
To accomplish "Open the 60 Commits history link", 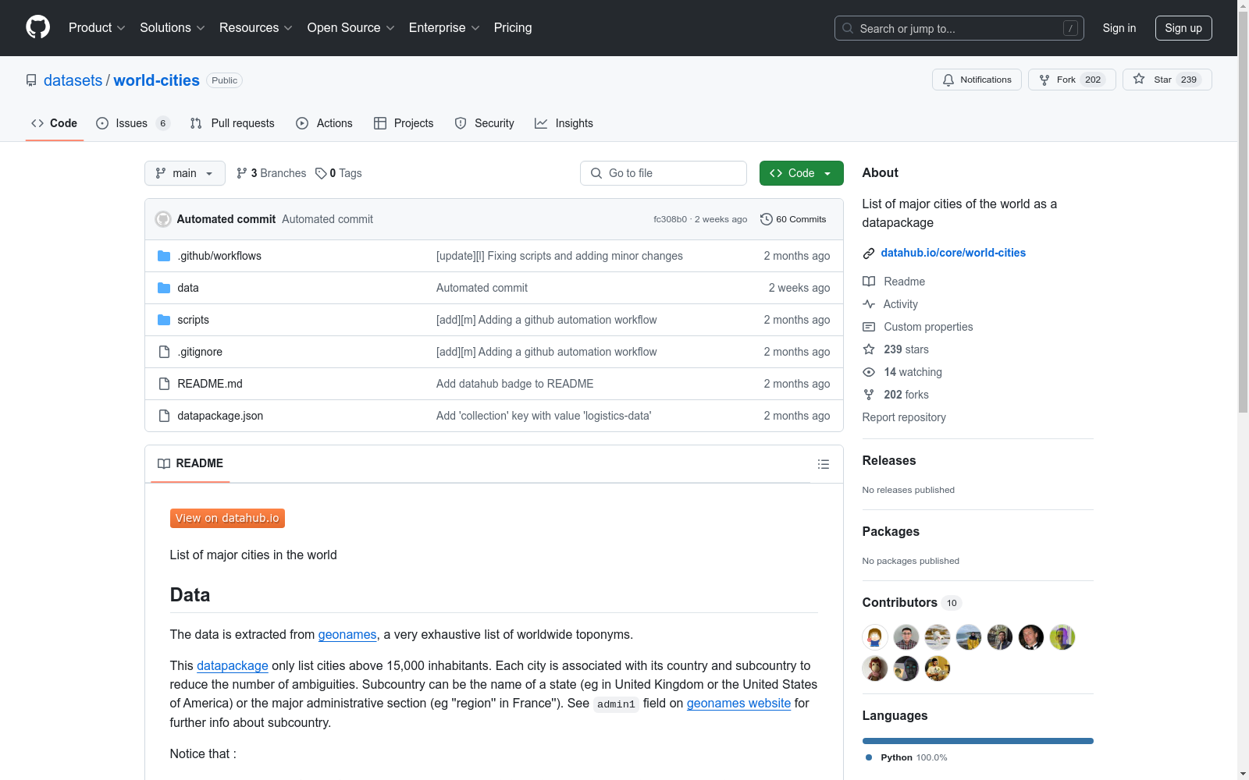I will pos(793,219).
